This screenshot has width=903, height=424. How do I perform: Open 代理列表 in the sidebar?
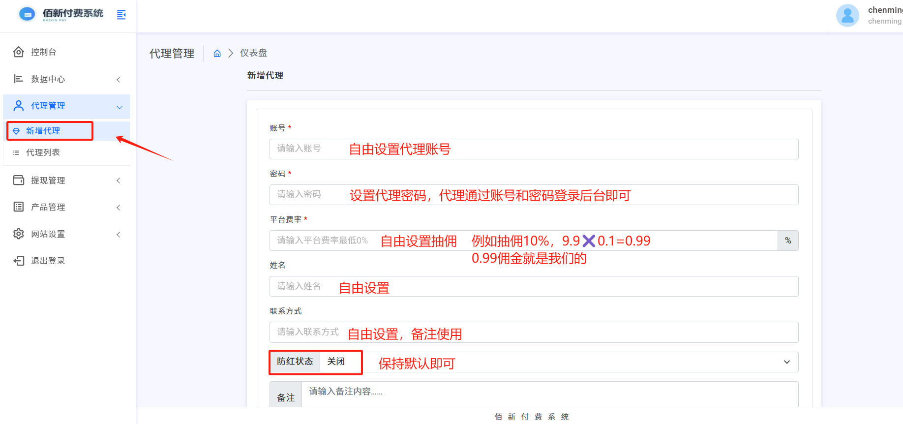43,152
